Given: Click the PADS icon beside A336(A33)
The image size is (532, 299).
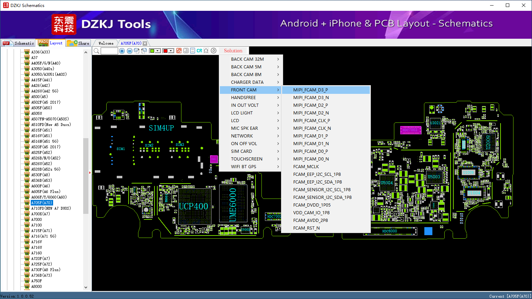Looking at the screenshot, I should pos(27,52).
